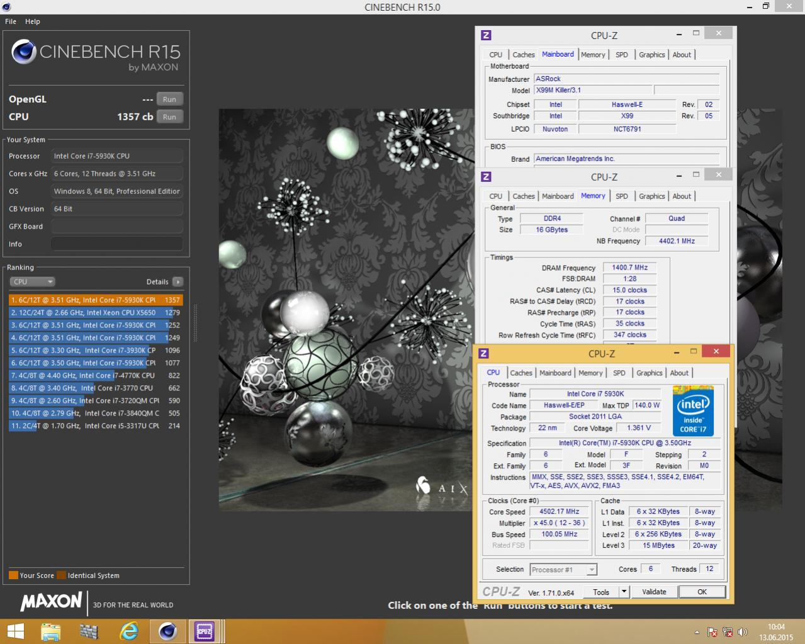Click the Info input field
805x644 pixels.
click(117, 244)
